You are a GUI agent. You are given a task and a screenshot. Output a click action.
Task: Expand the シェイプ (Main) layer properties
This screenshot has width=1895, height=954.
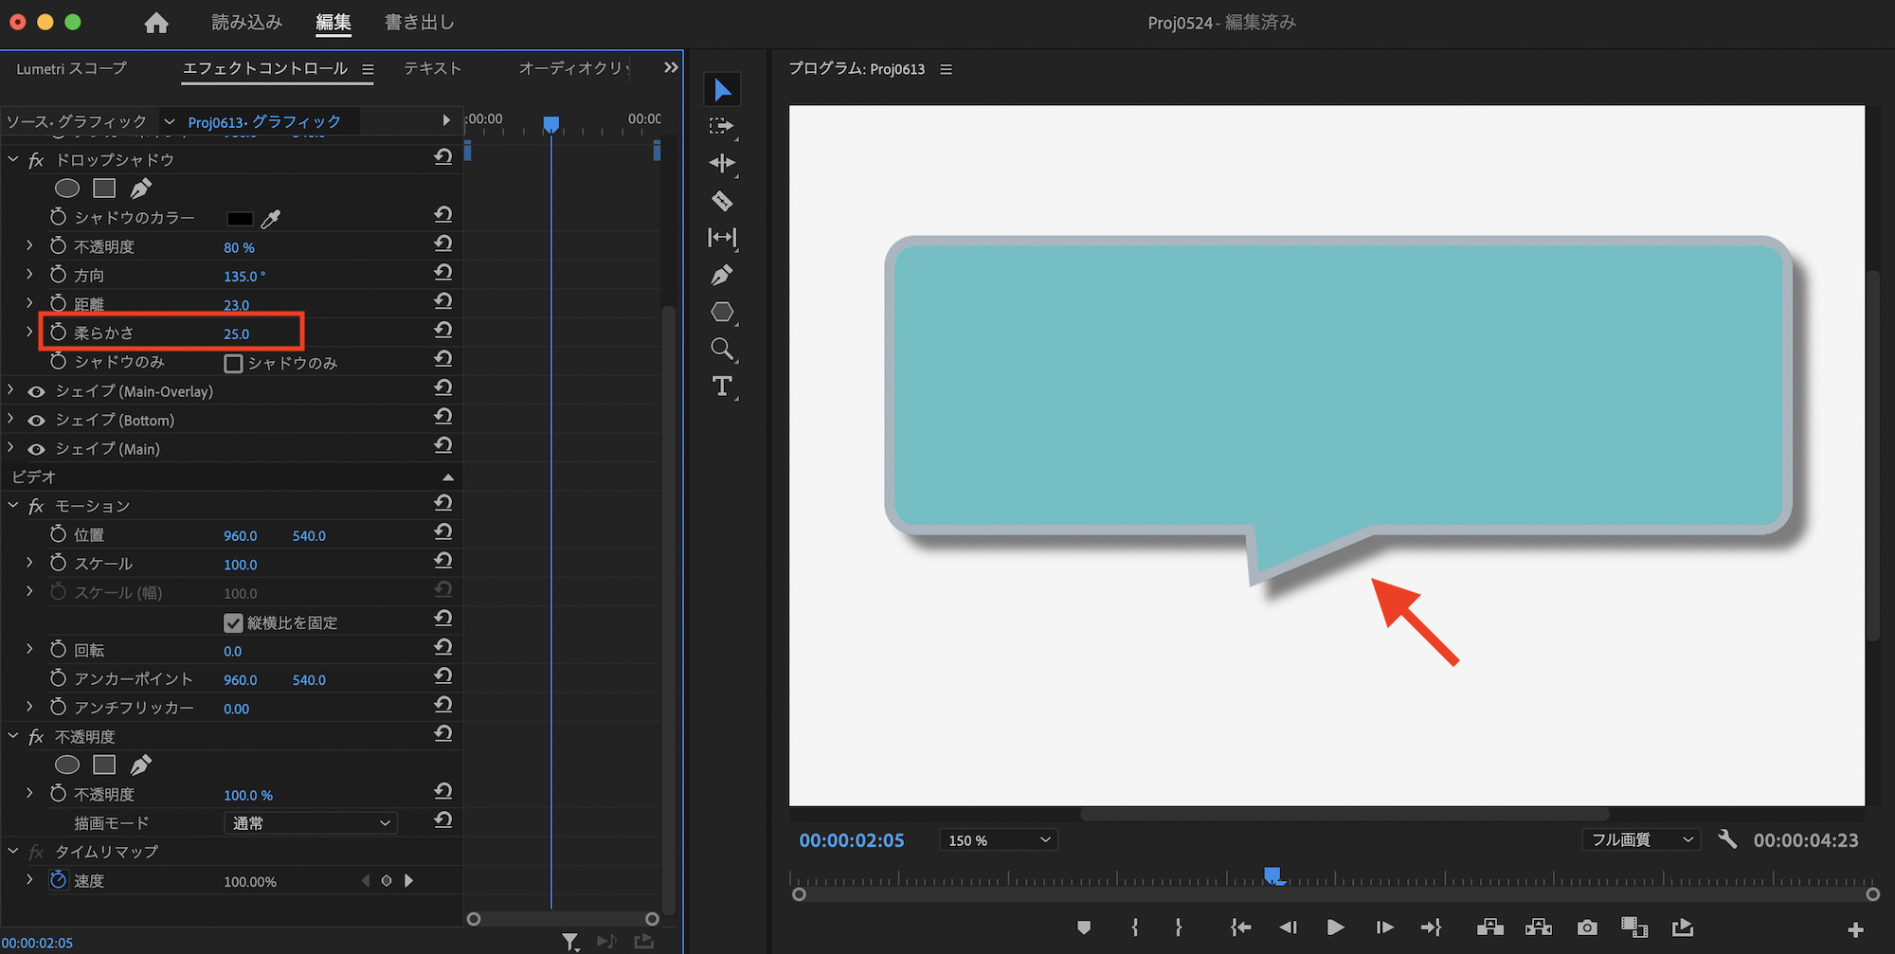click(11, 448)
